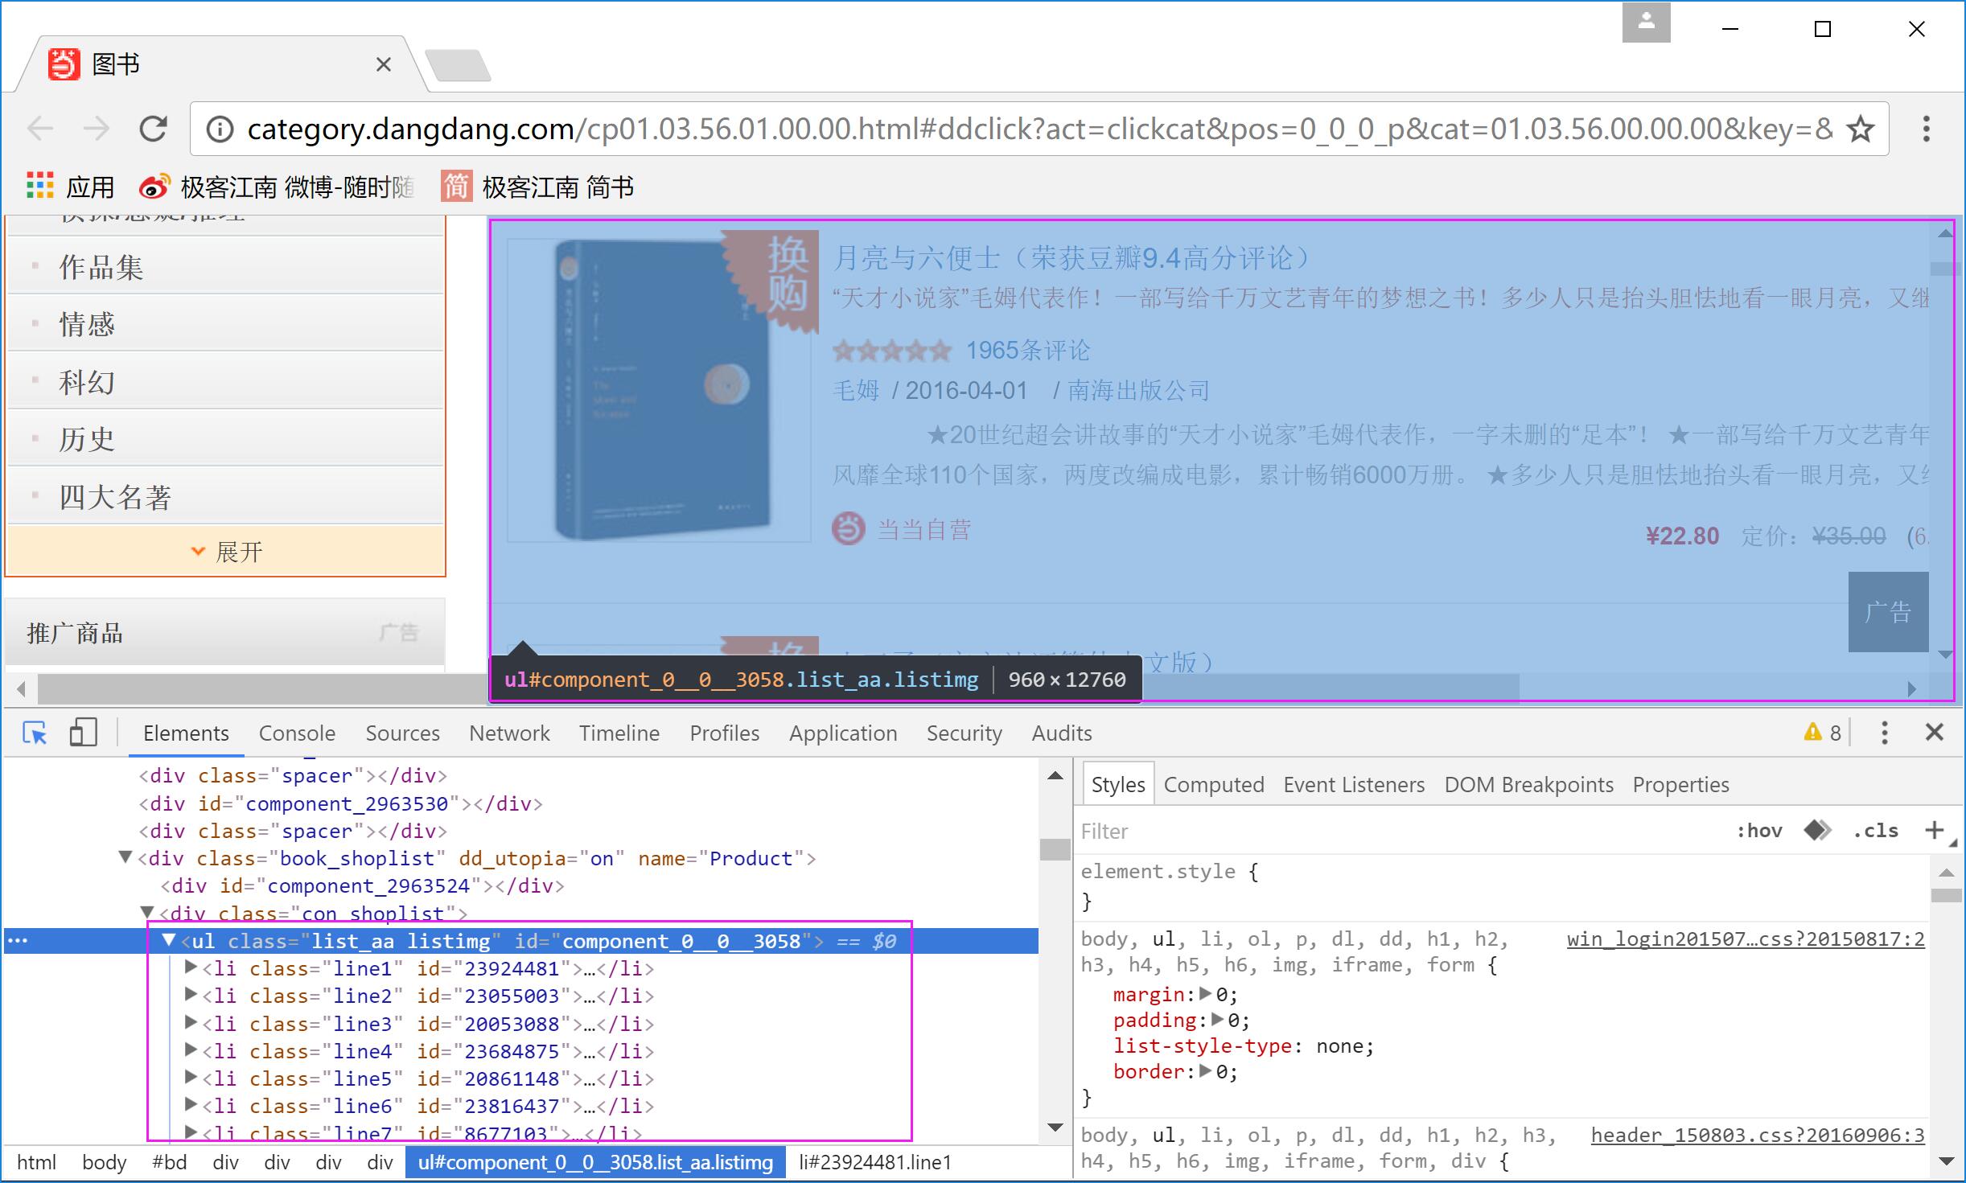Add a new style rule with plus icon
Image resolution: width=1966 pixels, height=1183 pixels.
point(1935,830)
